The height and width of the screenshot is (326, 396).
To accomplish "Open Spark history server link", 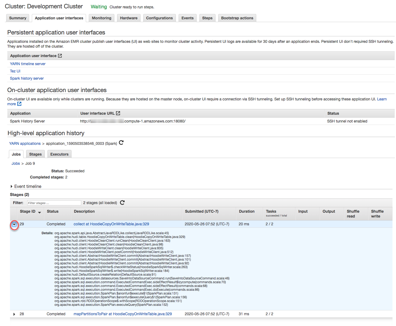I will click(27, 78).
